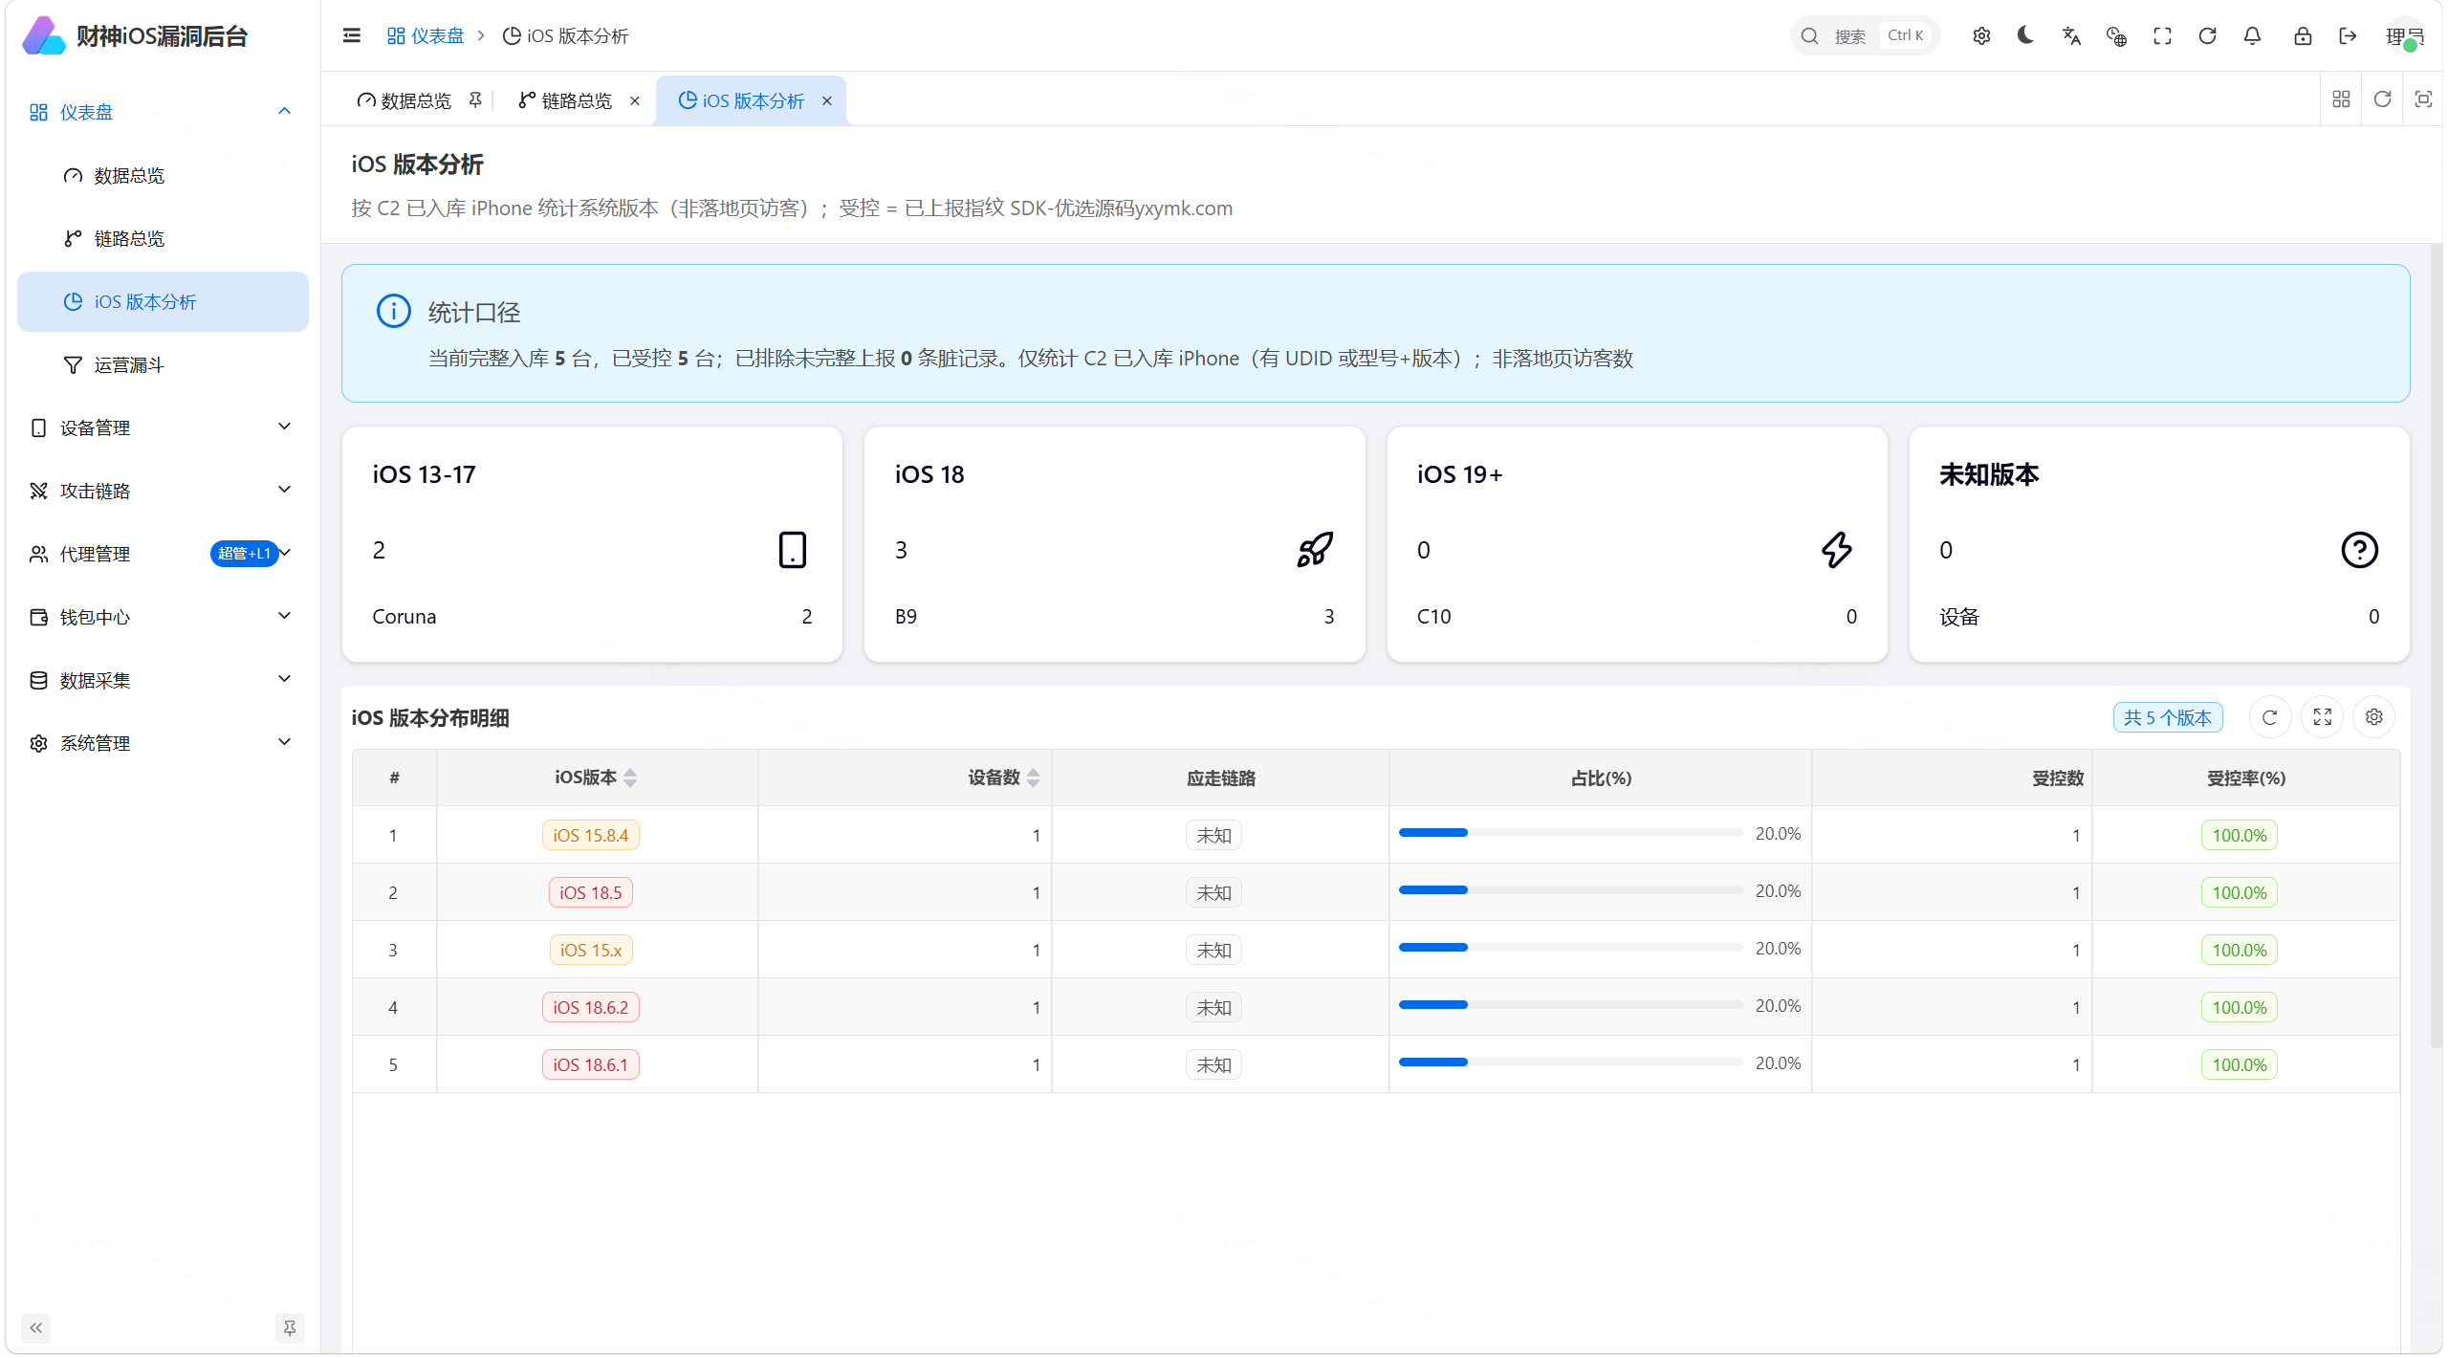The image size is (2448, 1358).
Task: Expand the 攻击链路 menu
Action: (163, 491)
